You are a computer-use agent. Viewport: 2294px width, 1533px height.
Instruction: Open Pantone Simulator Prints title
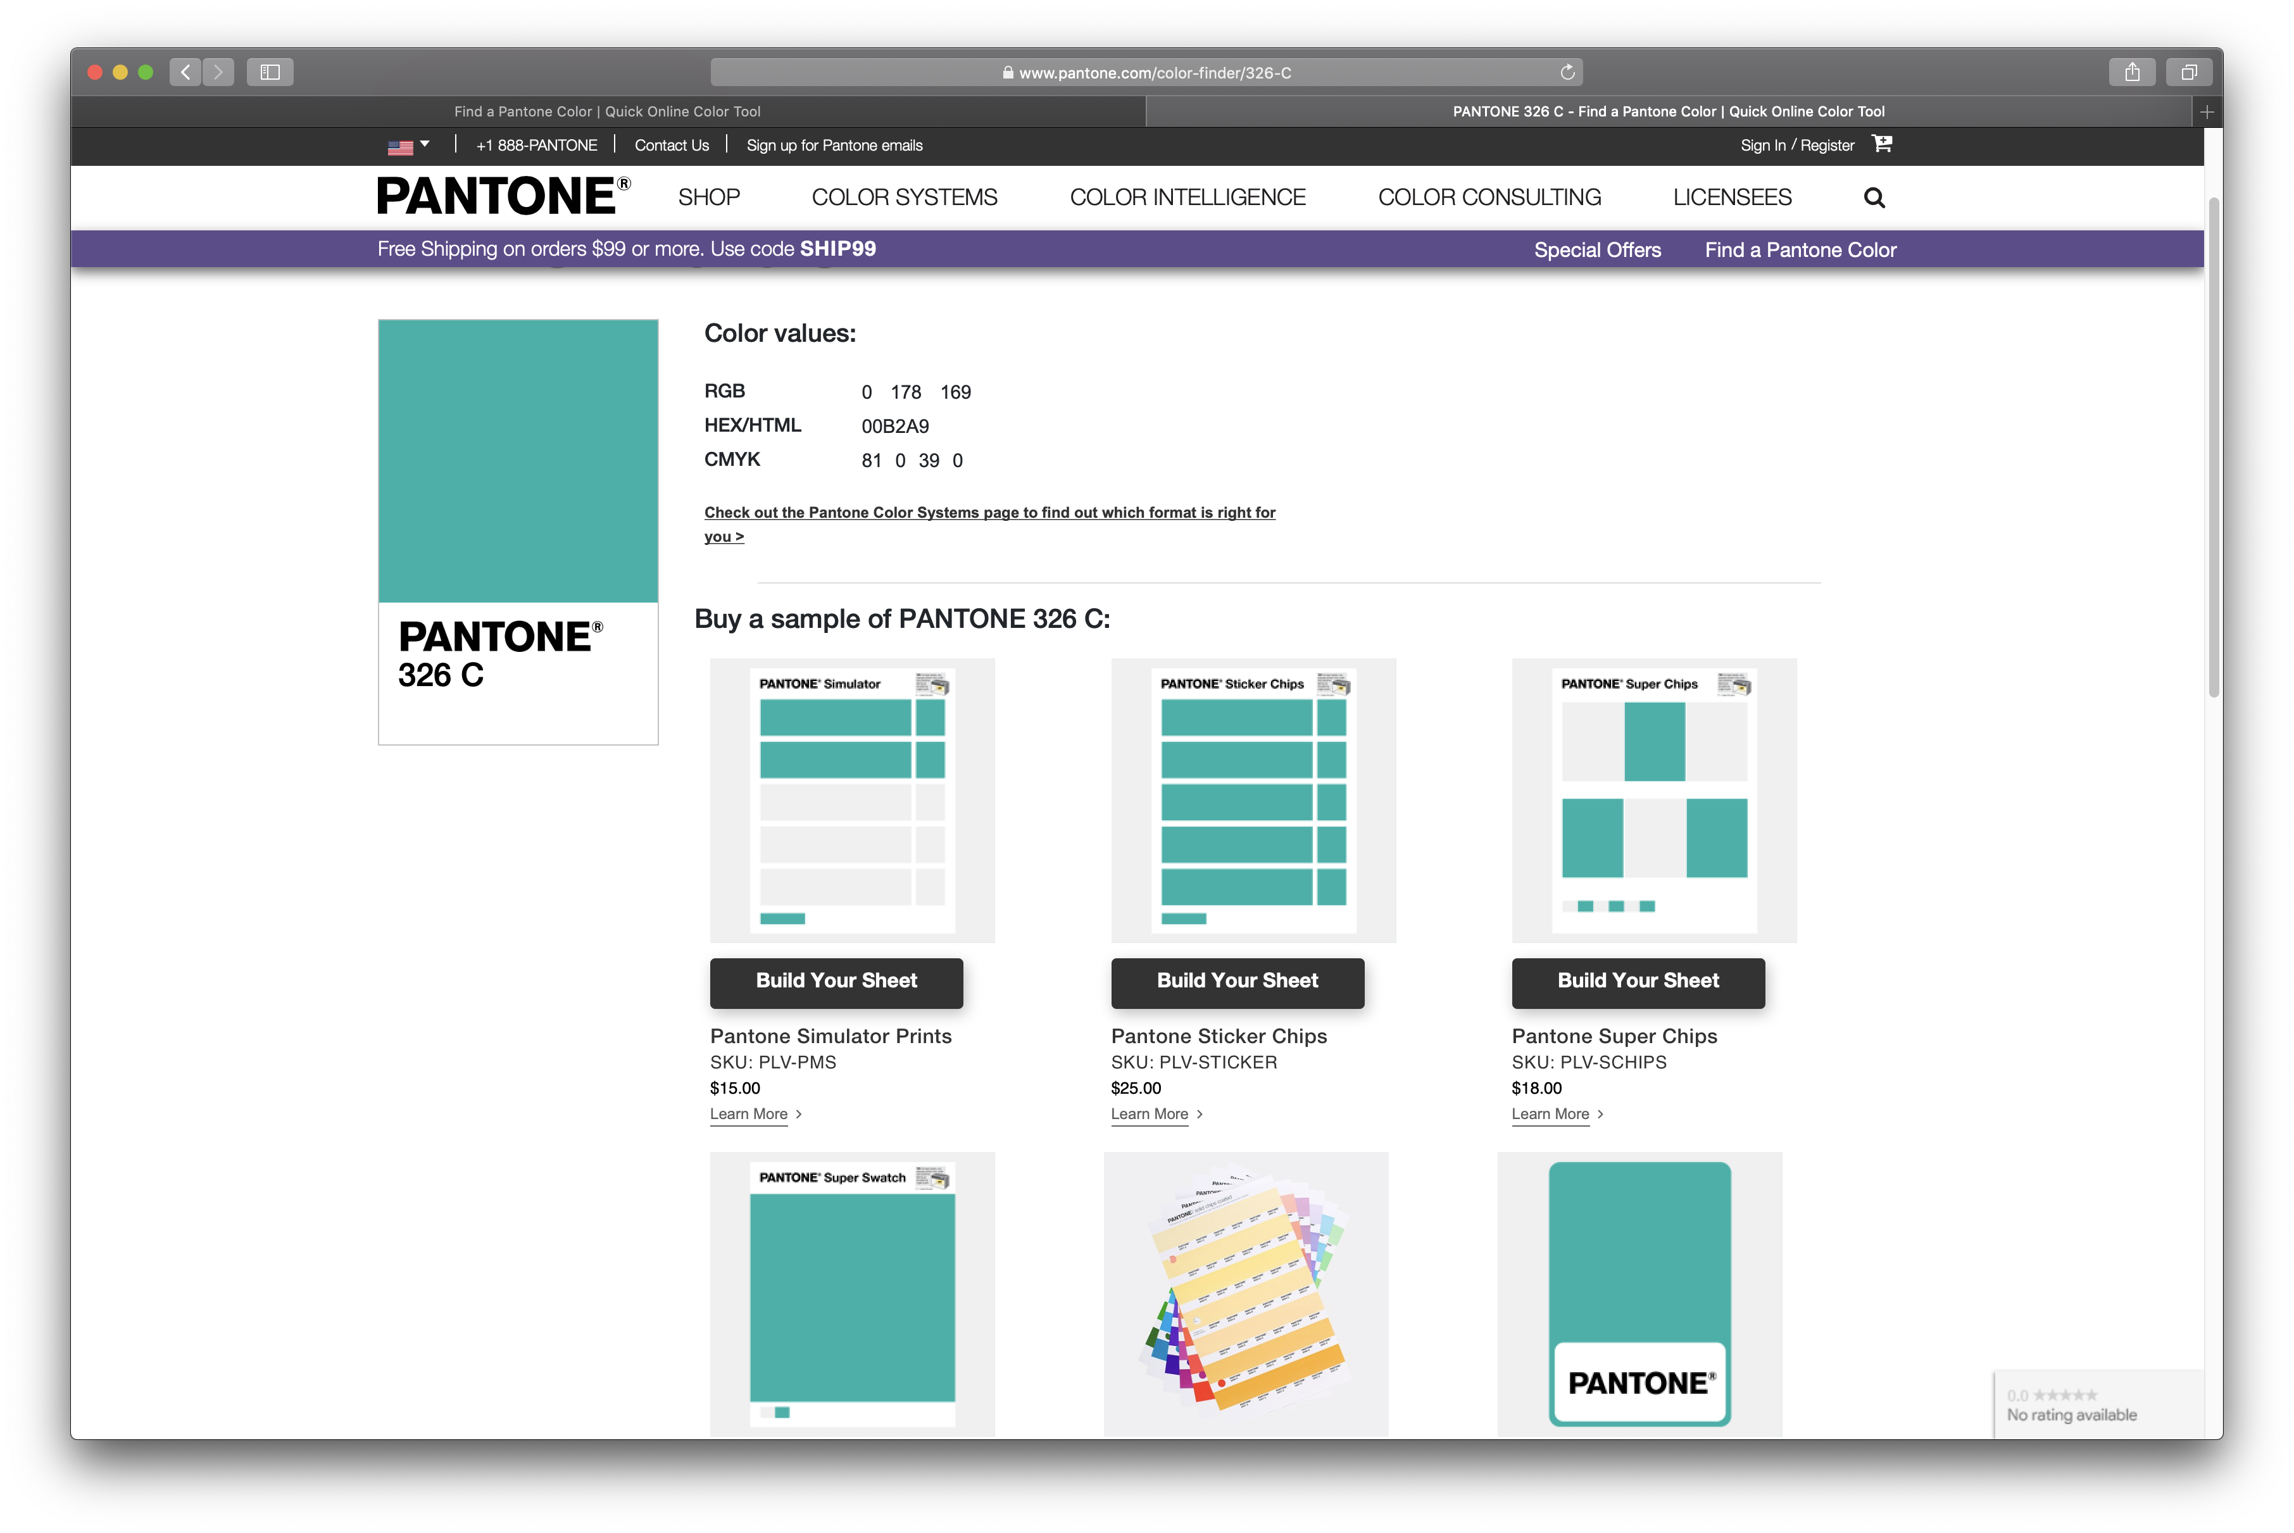830,1036
